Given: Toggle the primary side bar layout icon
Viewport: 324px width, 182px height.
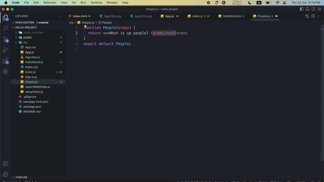Looking at the screenshot, I should [x=302, y=9].
